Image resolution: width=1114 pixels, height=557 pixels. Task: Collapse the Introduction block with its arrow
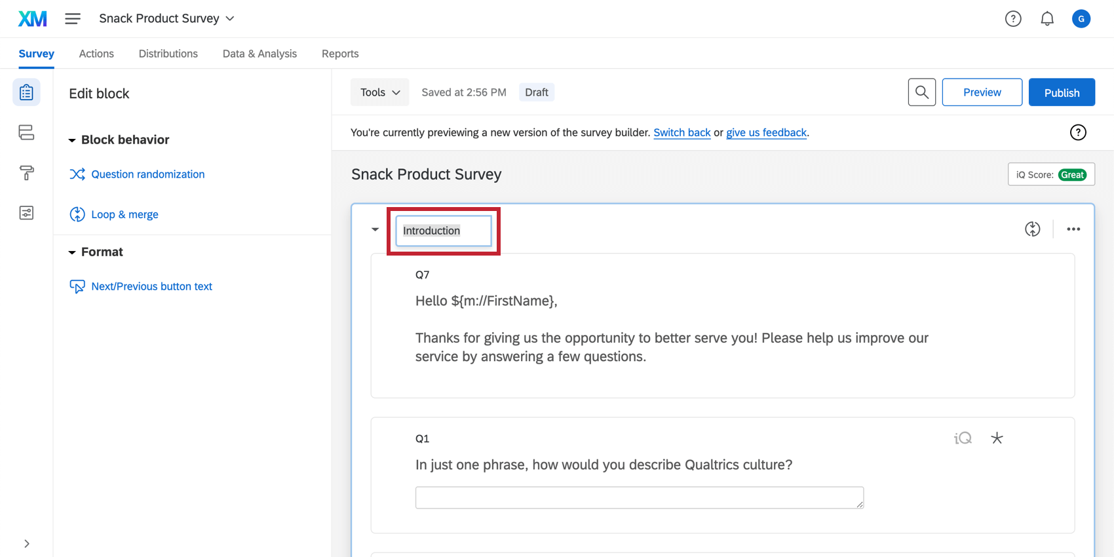[375, 229]
